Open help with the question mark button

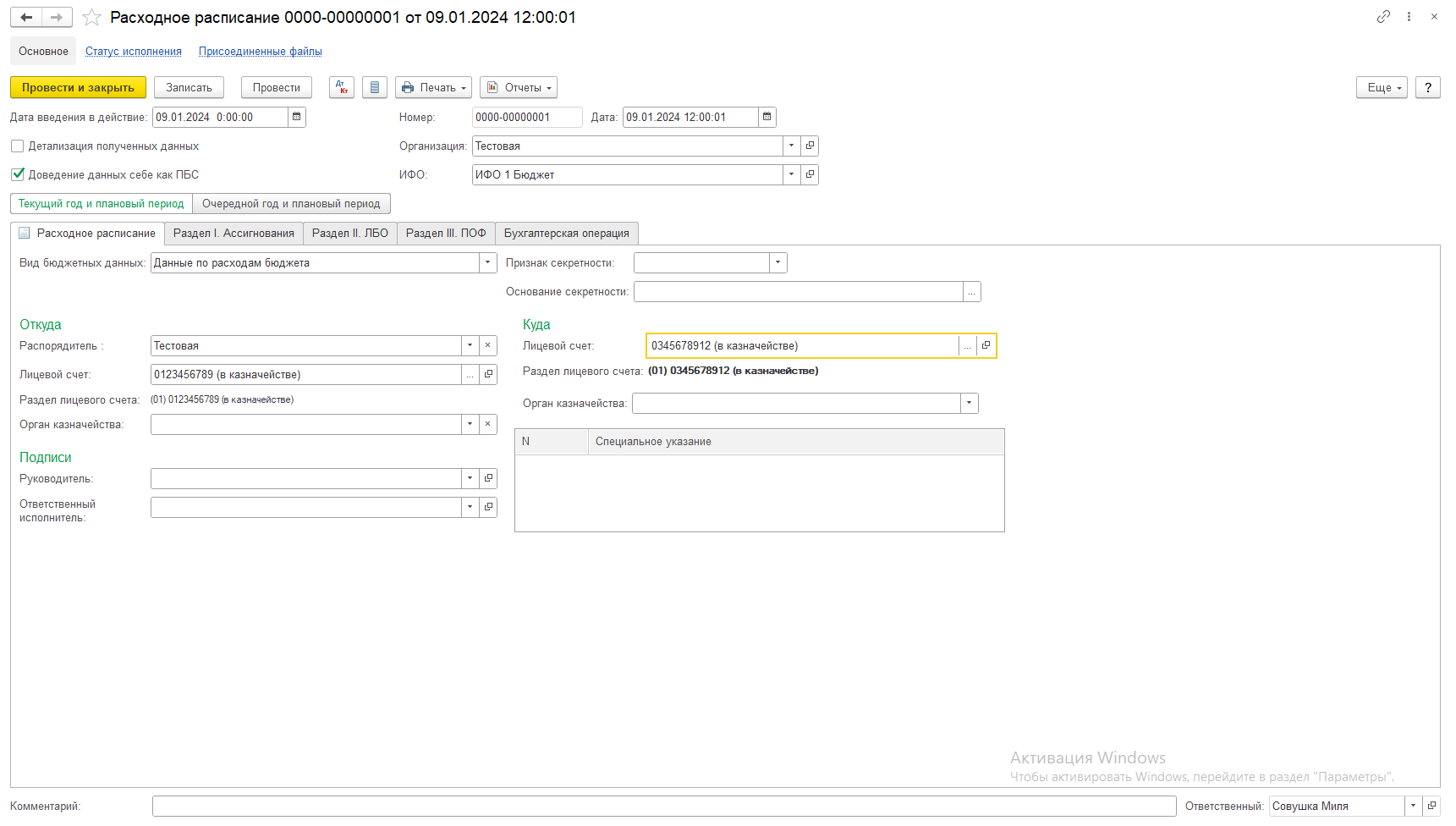tap(1428, 87)
